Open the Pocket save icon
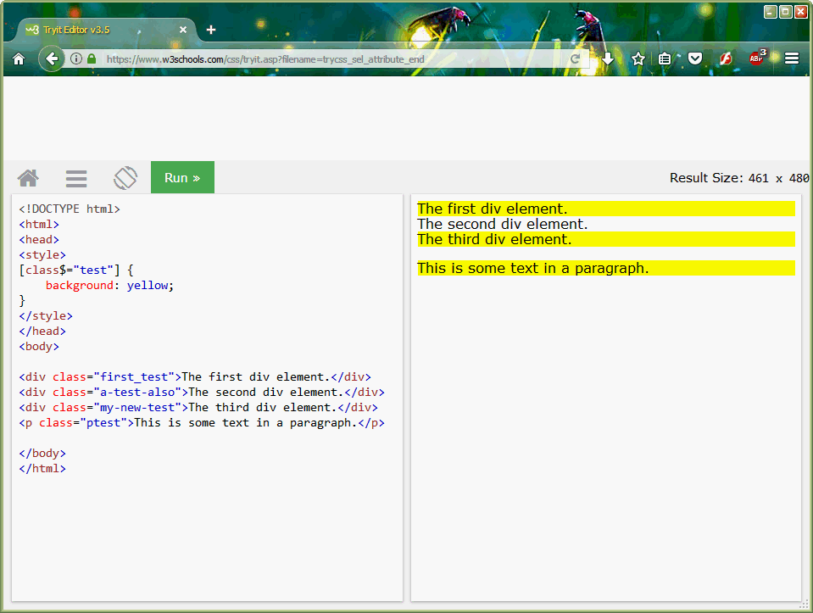This screenshot has width=813, height=613. 695,59
